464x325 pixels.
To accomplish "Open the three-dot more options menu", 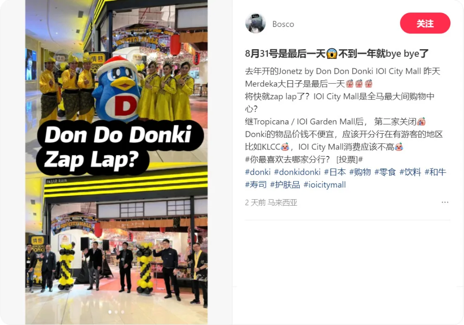I will point(445,202).
